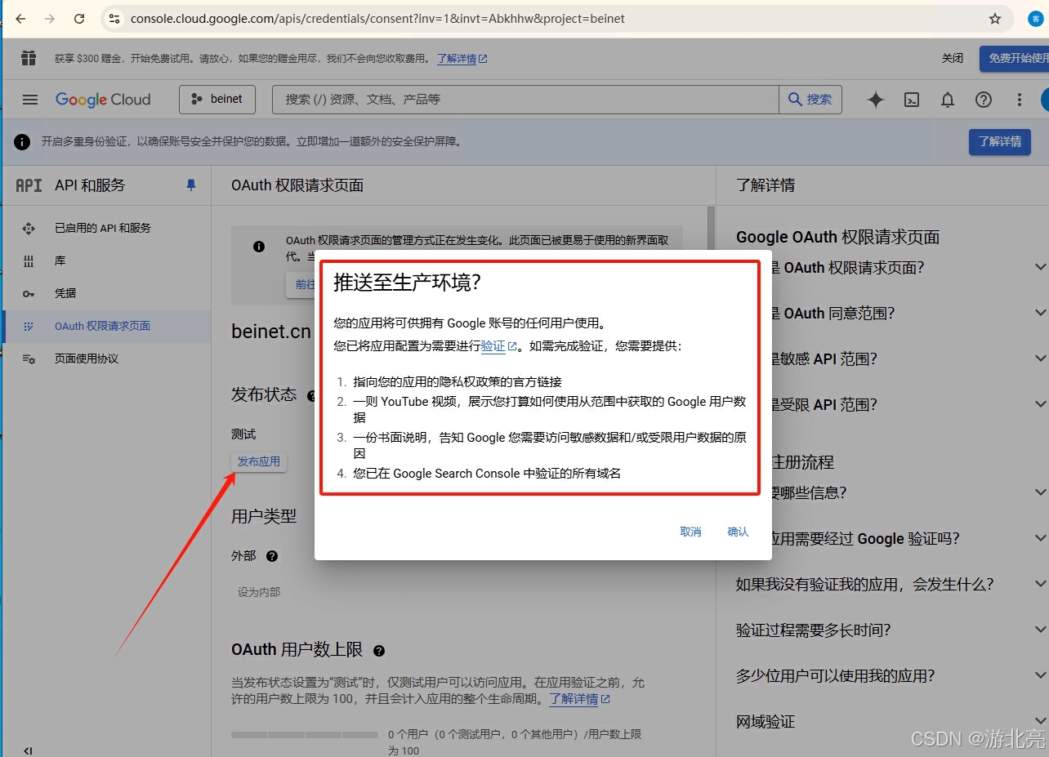This screenshot has width=1049, height=757.
Task: Expand the 受限 API 范围 help question
Action: [x=1040, y=404]
